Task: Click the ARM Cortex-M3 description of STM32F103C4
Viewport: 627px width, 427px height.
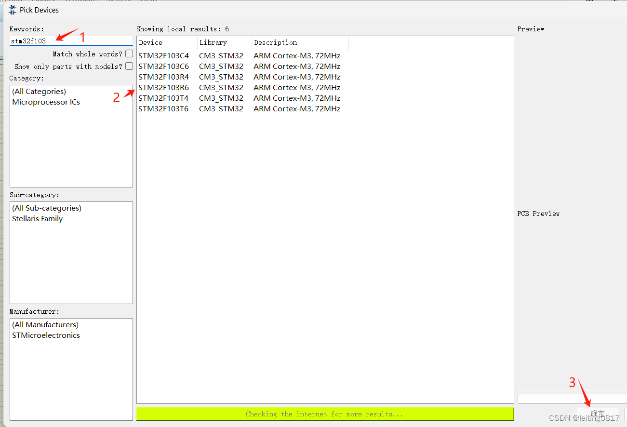Action: [297, 55]
